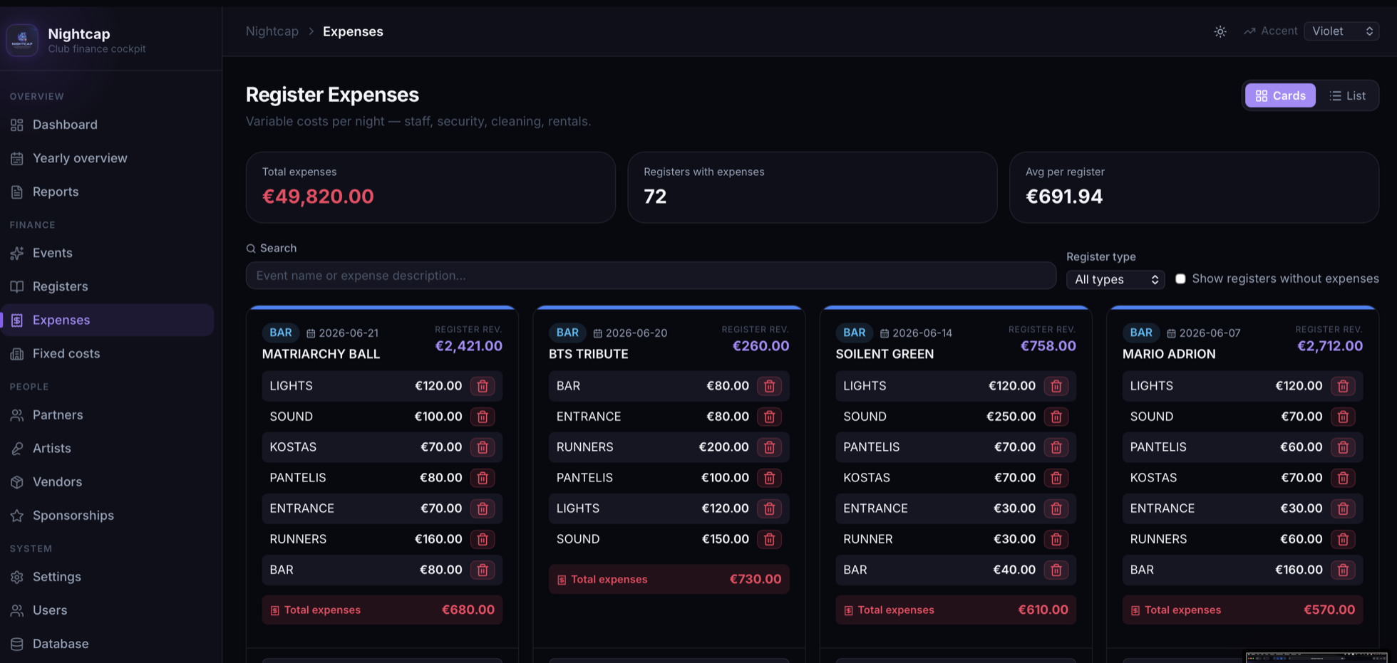1397x663 pixels.
Task: Click the MARIO ADRION event title
Action: coord(1169,354)
